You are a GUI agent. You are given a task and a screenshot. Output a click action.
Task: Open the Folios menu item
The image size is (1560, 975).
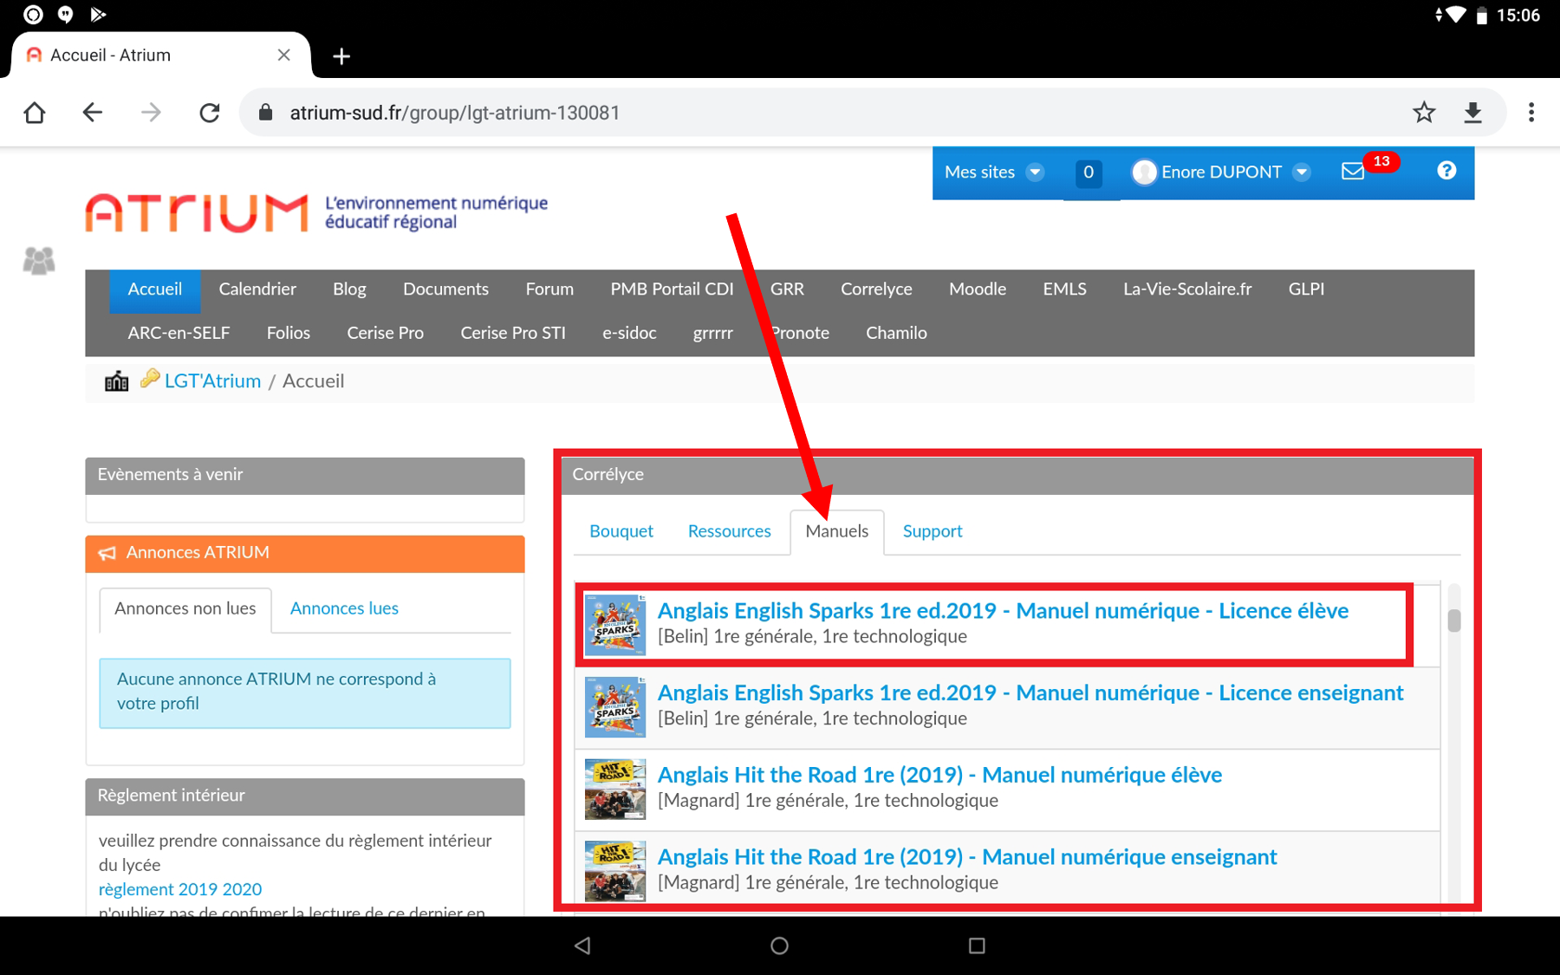pyautogui.click(x=289, y=334)
